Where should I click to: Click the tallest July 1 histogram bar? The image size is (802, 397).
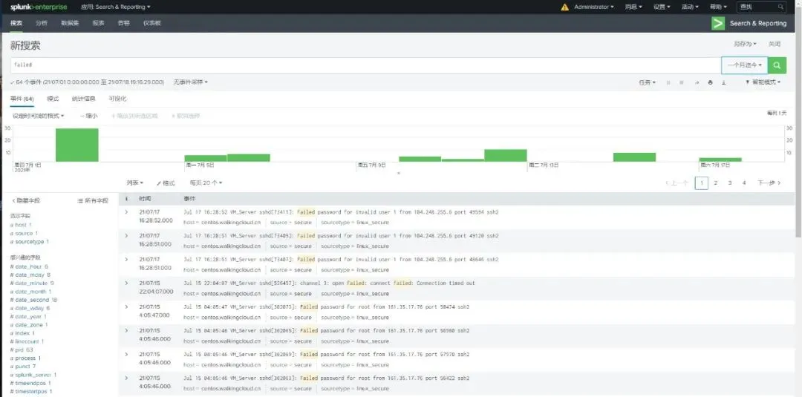(x=76, y=145)
